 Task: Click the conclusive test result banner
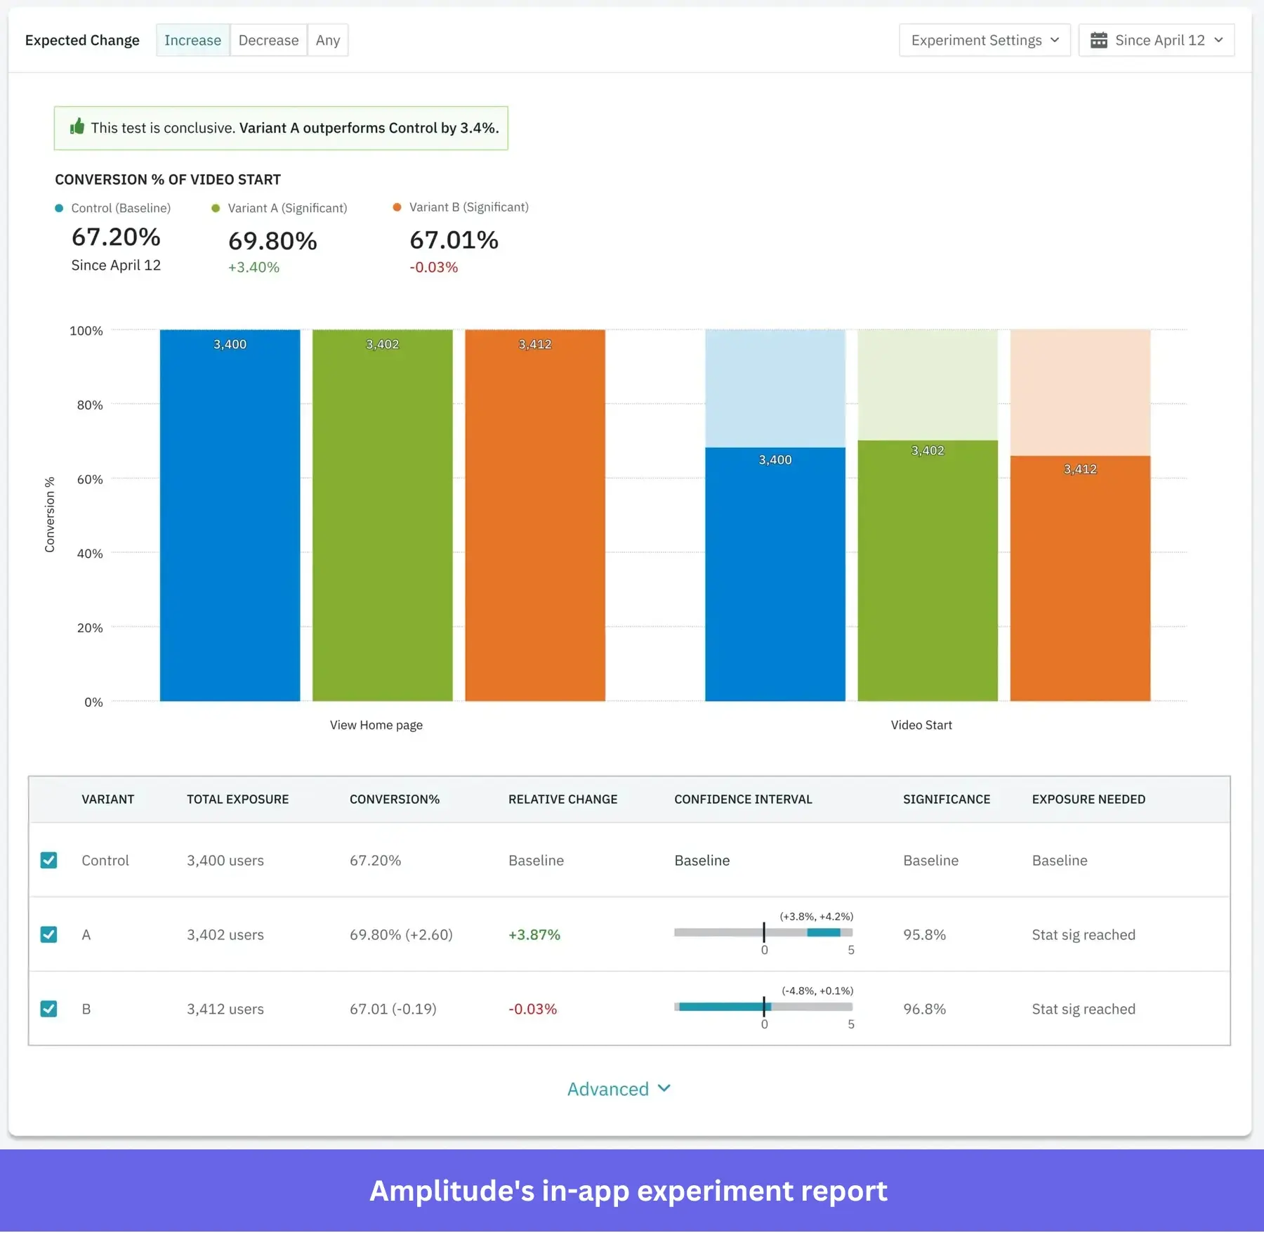[281, 128]
